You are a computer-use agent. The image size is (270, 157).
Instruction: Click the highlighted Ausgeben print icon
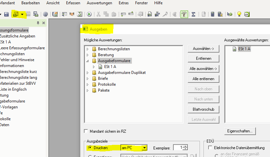15,14
